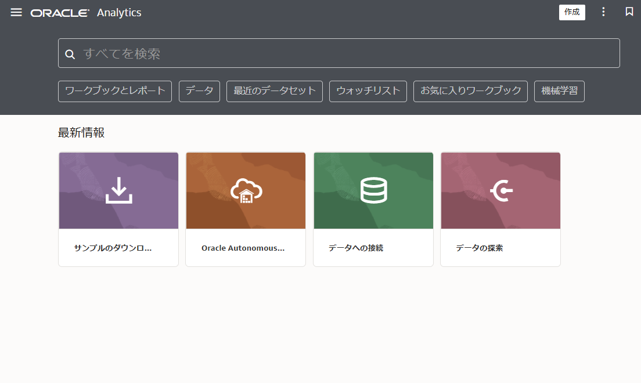641x383 pixels.
Task: Focus the すべてを検索 search field
Action: pos(339,53)
